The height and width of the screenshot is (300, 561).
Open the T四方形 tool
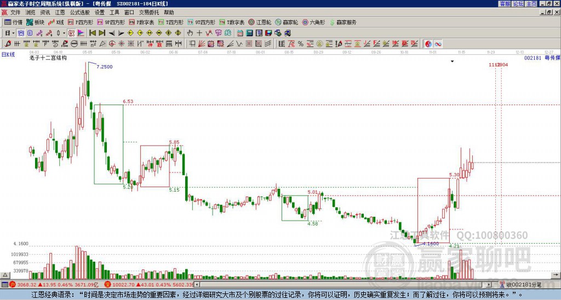(x=171, y=22)
